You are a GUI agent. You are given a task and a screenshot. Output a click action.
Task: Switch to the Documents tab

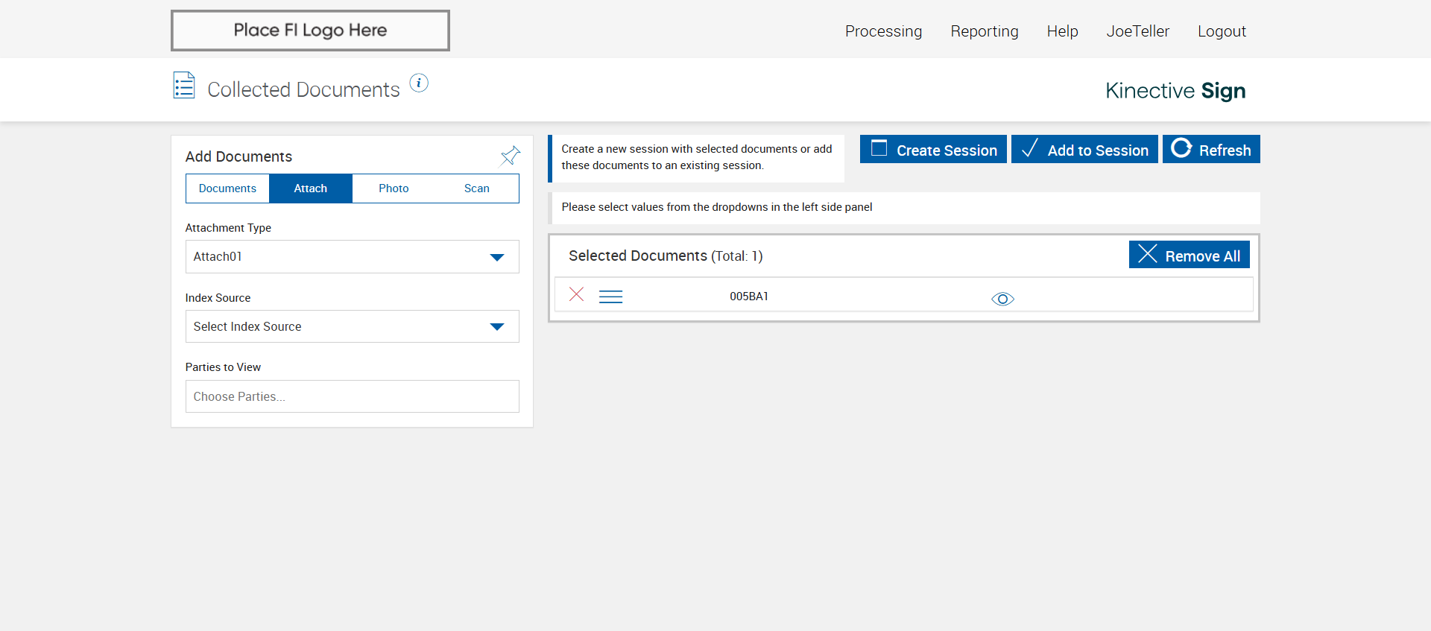(x=227, y=188)
